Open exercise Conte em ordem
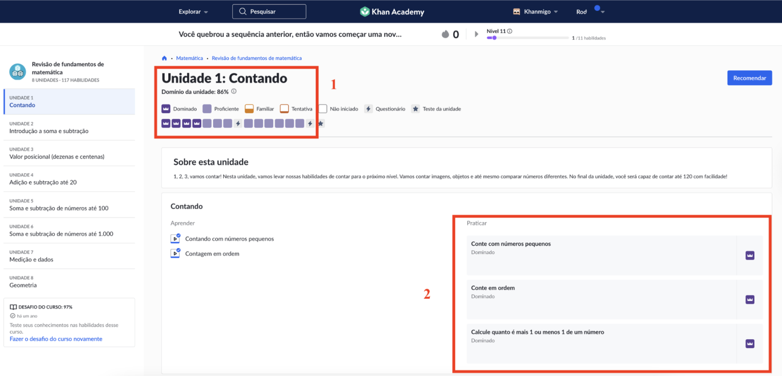This screenshot has height=376, width=782. [615, 299]
